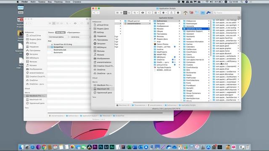Click the Application Scripts tab title
Viewport: 269px width, 151px height.
point(166,18)
